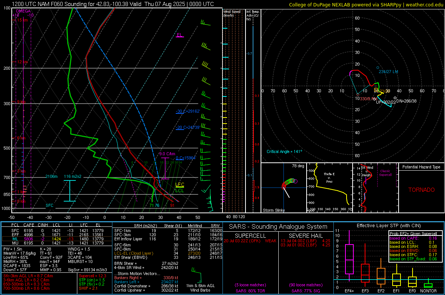Click the 'Prob EF2+ Given Supercell' header
445x295 pixels.
pos(413,234)
